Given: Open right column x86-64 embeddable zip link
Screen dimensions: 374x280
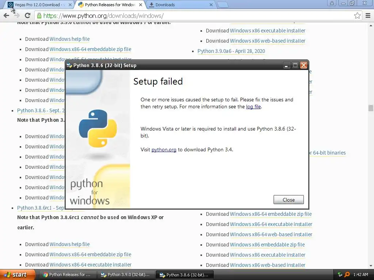Looking at the screenshot, I should click(x=271, y=214).
